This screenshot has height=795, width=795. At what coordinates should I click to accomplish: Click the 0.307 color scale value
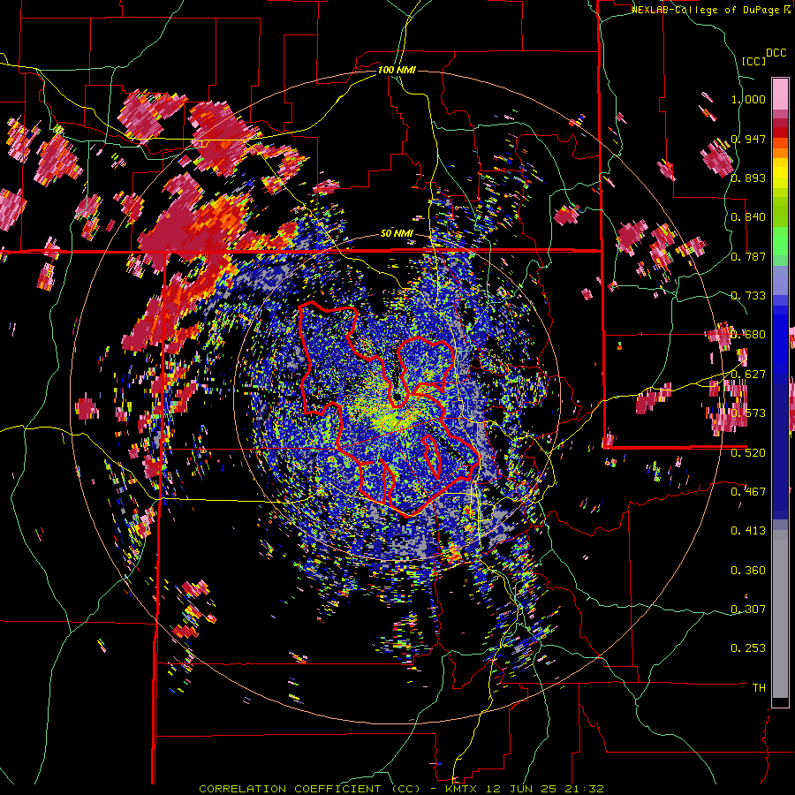748,609
